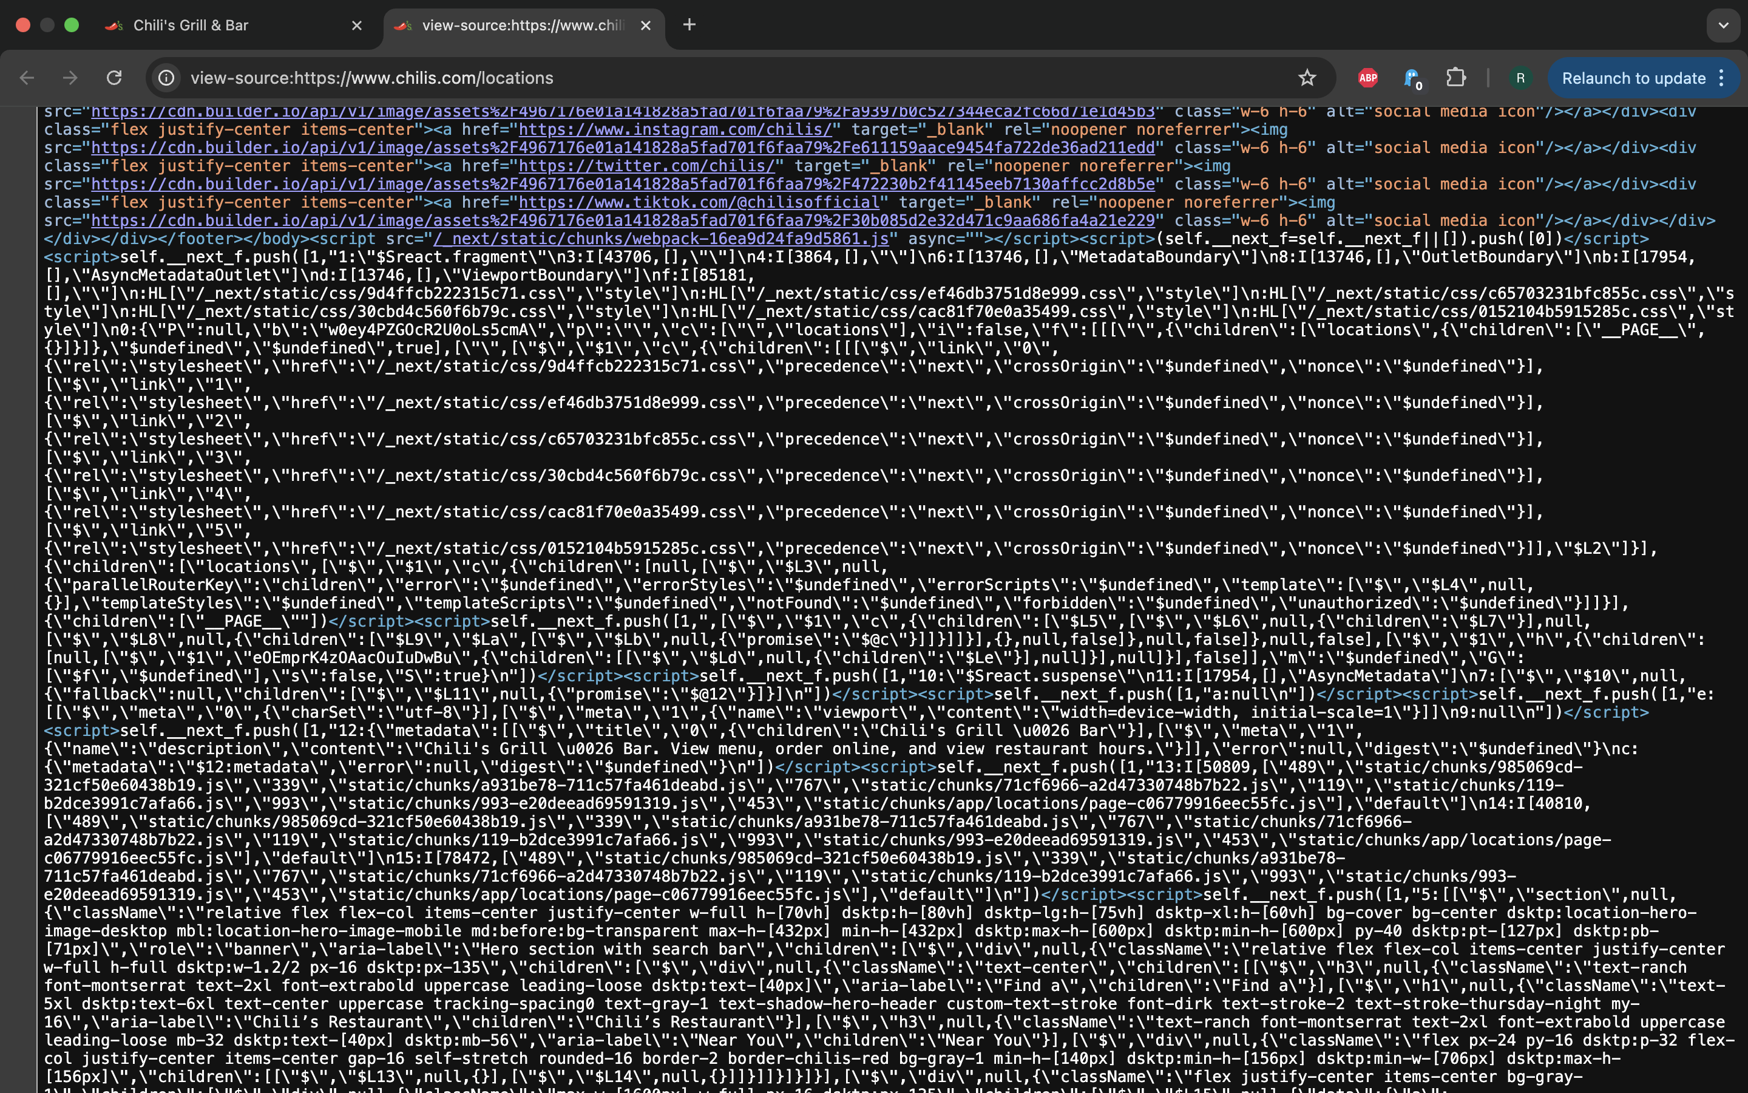This screenshot has height=1093, width=1748.
Task: Expand the tab search chevron
Action: pyautogui.click(x=1724, y=26)
